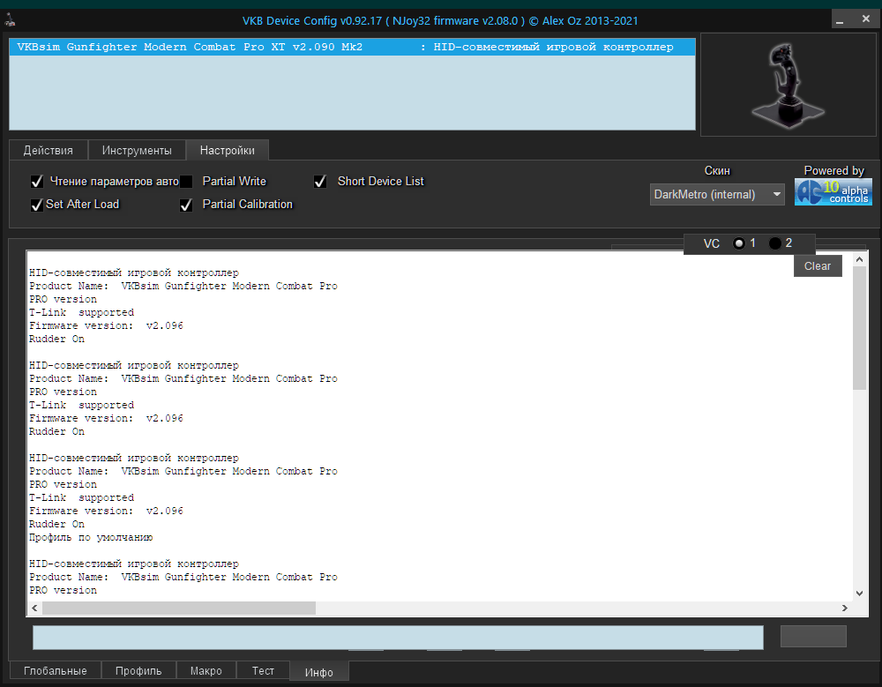
Task: Click the log vertical scrollbar down arrow
Action: (x=859, y=593)
